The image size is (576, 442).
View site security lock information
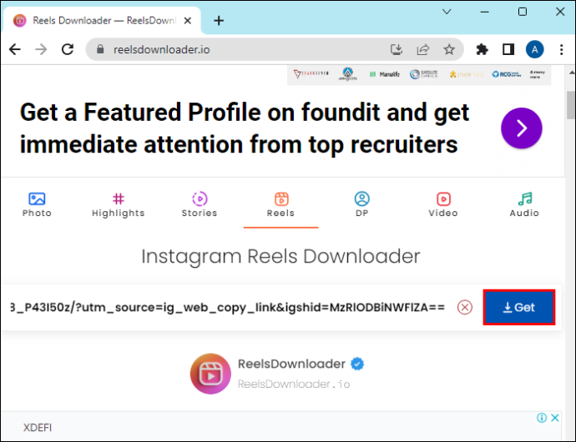pyautogui.click(x=100, y=49)
